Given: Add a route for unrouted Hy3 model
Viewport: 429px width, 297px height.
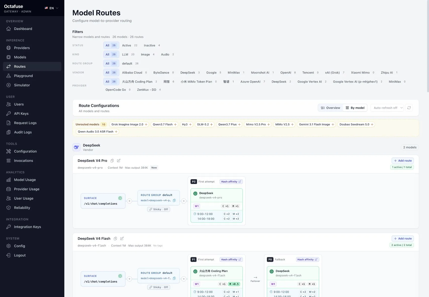Looking at the screenshot, I should pyautogui.click(x=190, y=124).
